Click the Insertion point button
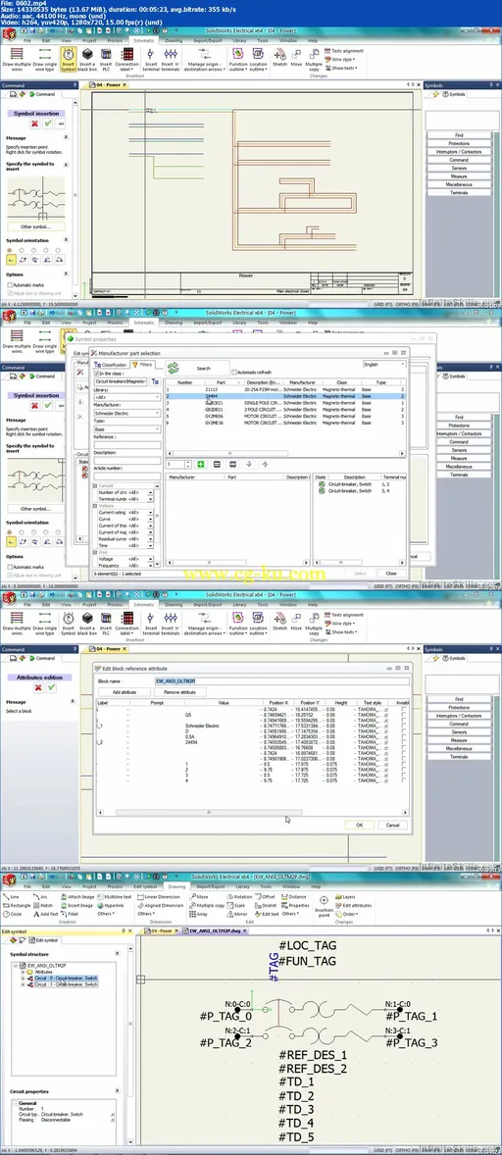 click(x=324, y=905)
